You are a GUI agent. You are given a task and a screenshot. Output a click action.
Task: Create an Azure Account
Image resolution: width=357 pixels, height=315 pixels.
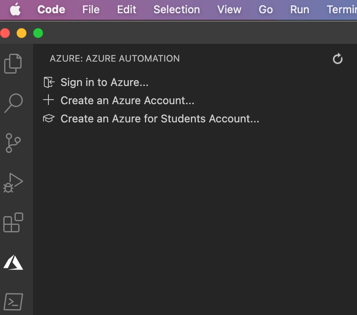click(x=127, y=100)
